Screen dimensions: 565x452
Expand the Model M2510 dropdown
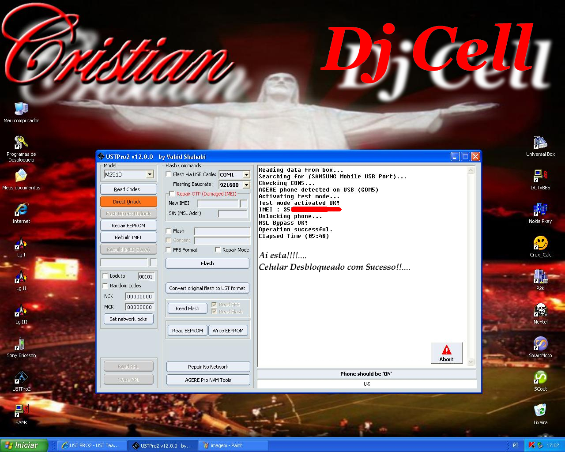coord(150,174)
